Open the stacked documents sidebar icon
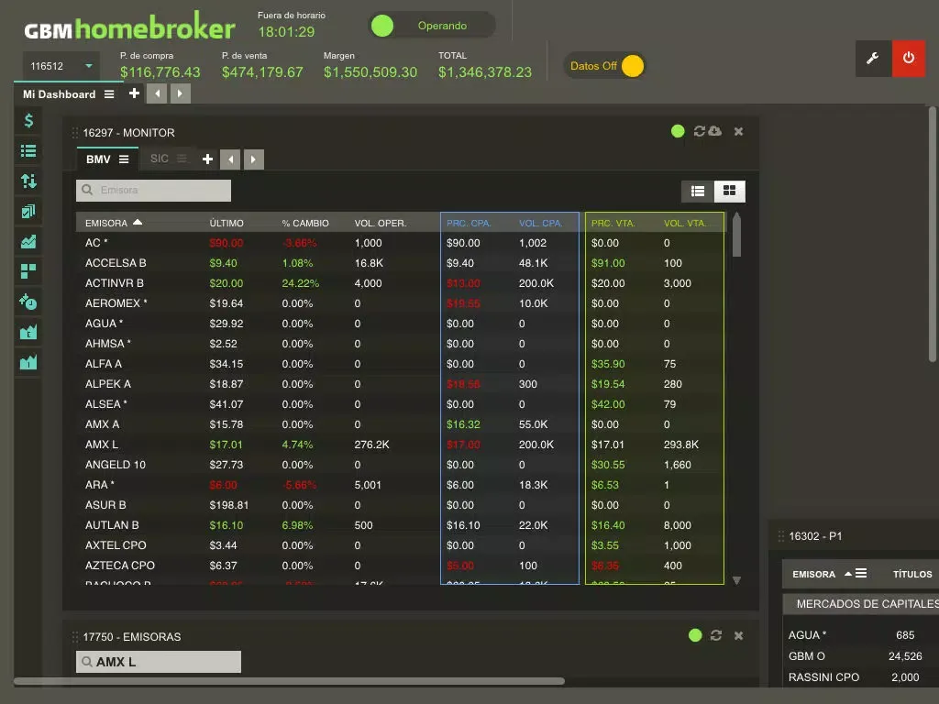 pyautogui.click(x=28, y=211)
